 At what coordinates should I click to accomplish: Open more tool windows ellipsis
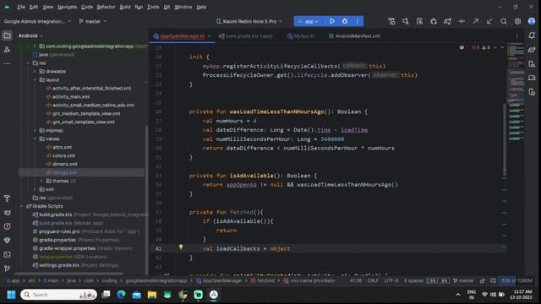7,64
